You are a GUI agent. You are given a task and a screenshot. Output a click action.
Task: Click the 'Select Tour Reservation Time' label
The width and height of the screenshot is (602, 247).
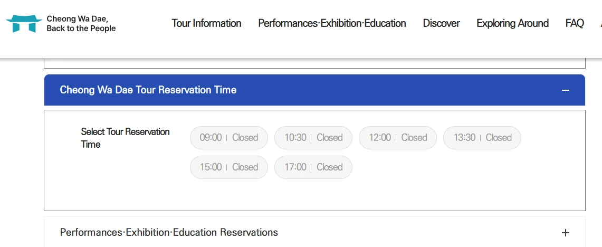(125, 138)
